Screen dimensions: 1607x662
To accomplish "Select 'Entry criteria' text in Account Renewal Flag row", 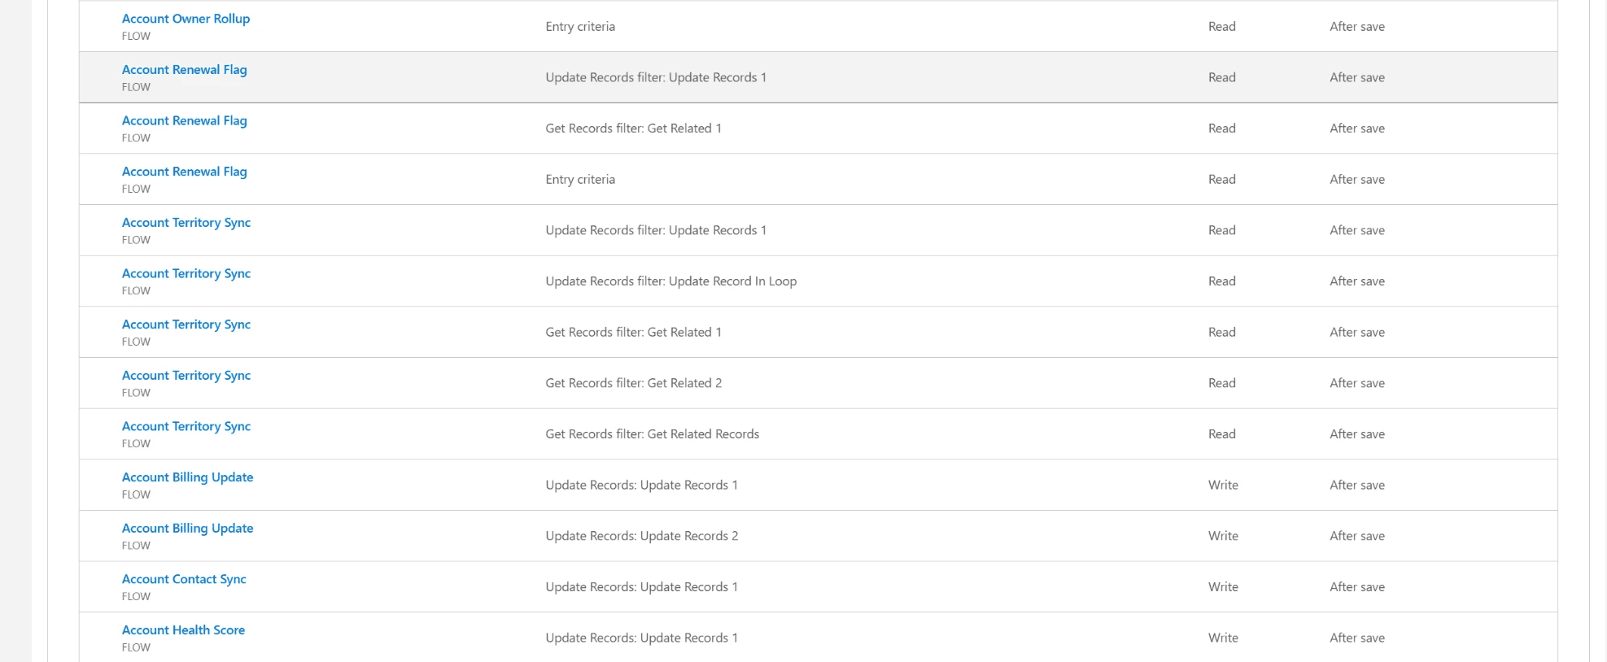I will pyautogui.click(x=580, y=180).
